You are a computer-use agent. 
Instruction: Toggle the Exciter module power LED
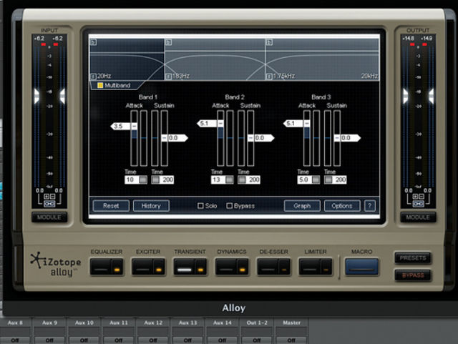(x=159, y=267)
